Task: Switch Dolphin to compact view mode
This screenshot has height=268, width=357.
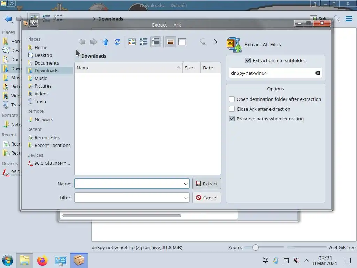Action: coord(46,18)
